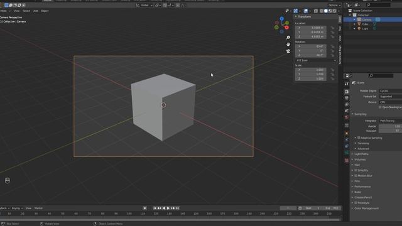Enable Simplify checkbox
This screenshot has width=402, height=226.
click(x=356, y=170)
